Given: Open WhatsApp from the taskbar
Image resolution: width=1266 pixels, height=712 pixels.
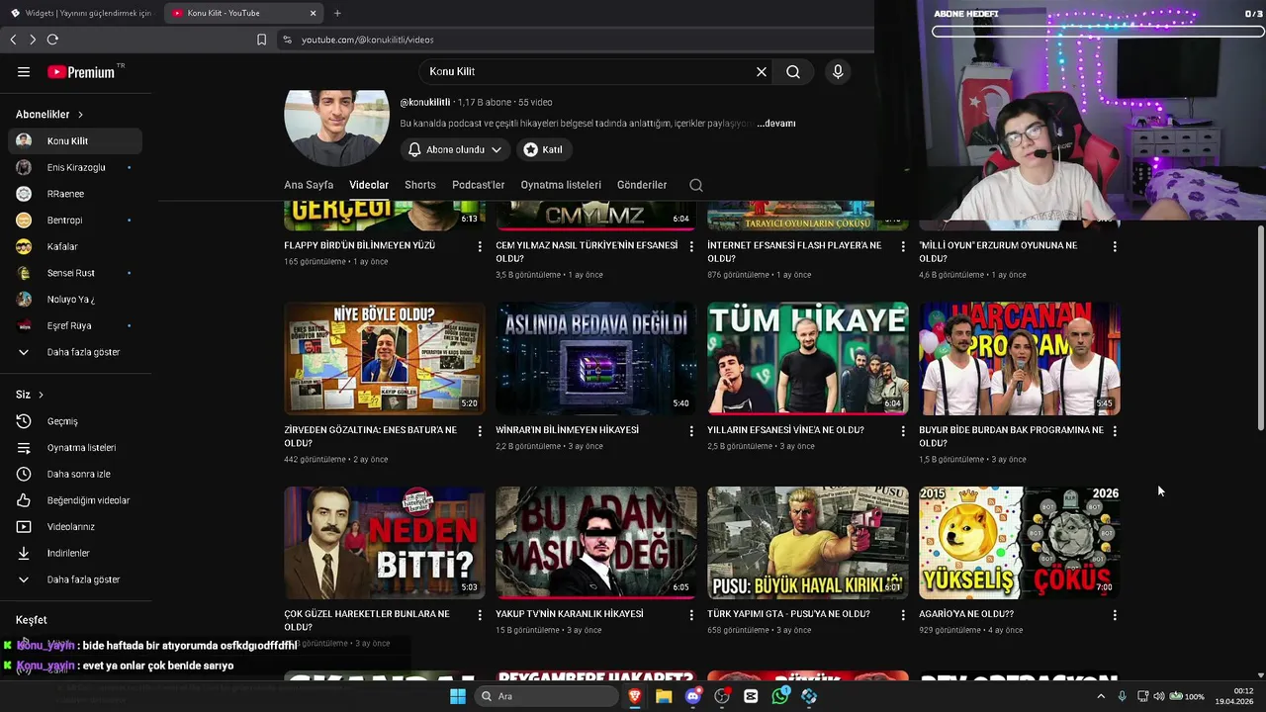Looking at the screenshot, I should click(780, 696).
